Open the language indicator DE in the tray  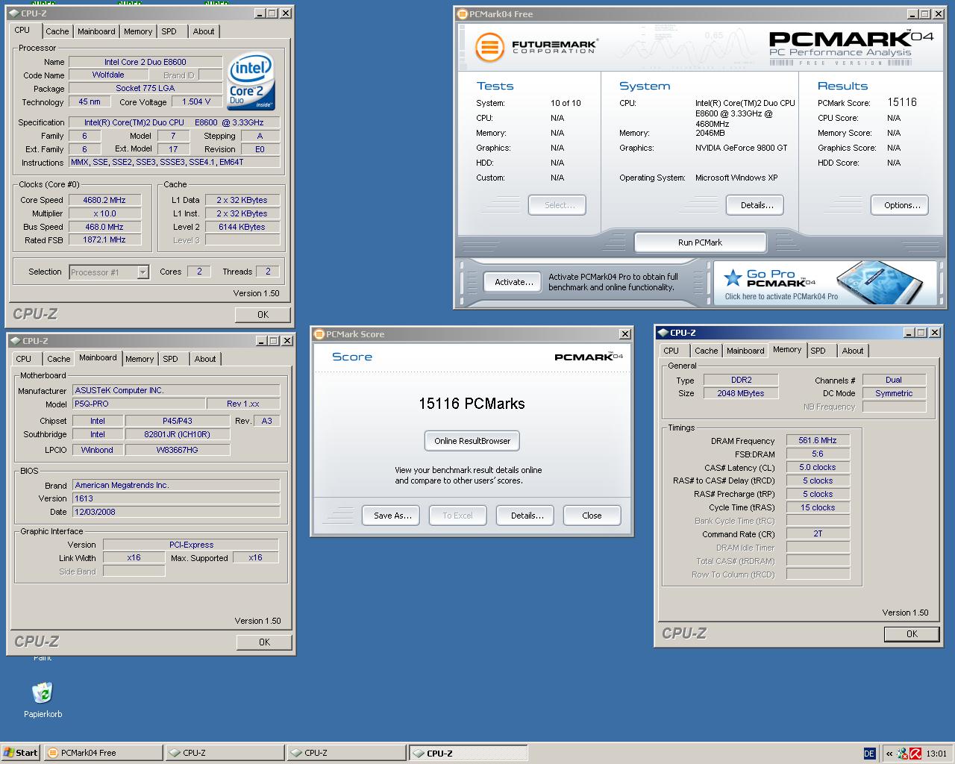point(869,753)
